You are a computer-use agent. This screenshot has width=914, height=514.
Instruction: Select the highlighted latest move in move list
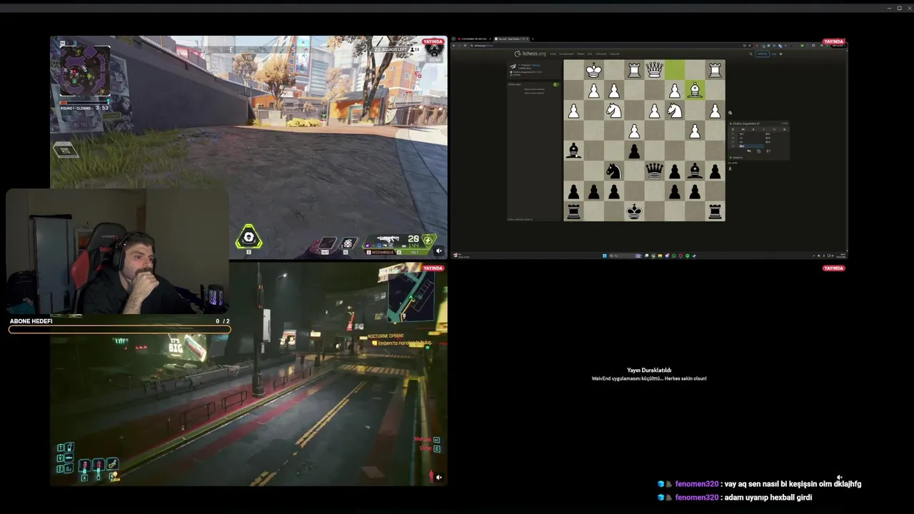[x=752, y=146]
